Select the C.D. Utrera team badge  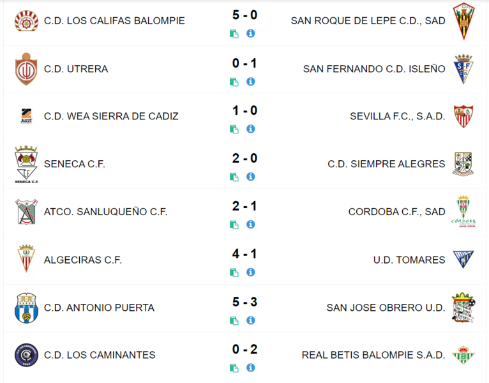click(26, 69)
